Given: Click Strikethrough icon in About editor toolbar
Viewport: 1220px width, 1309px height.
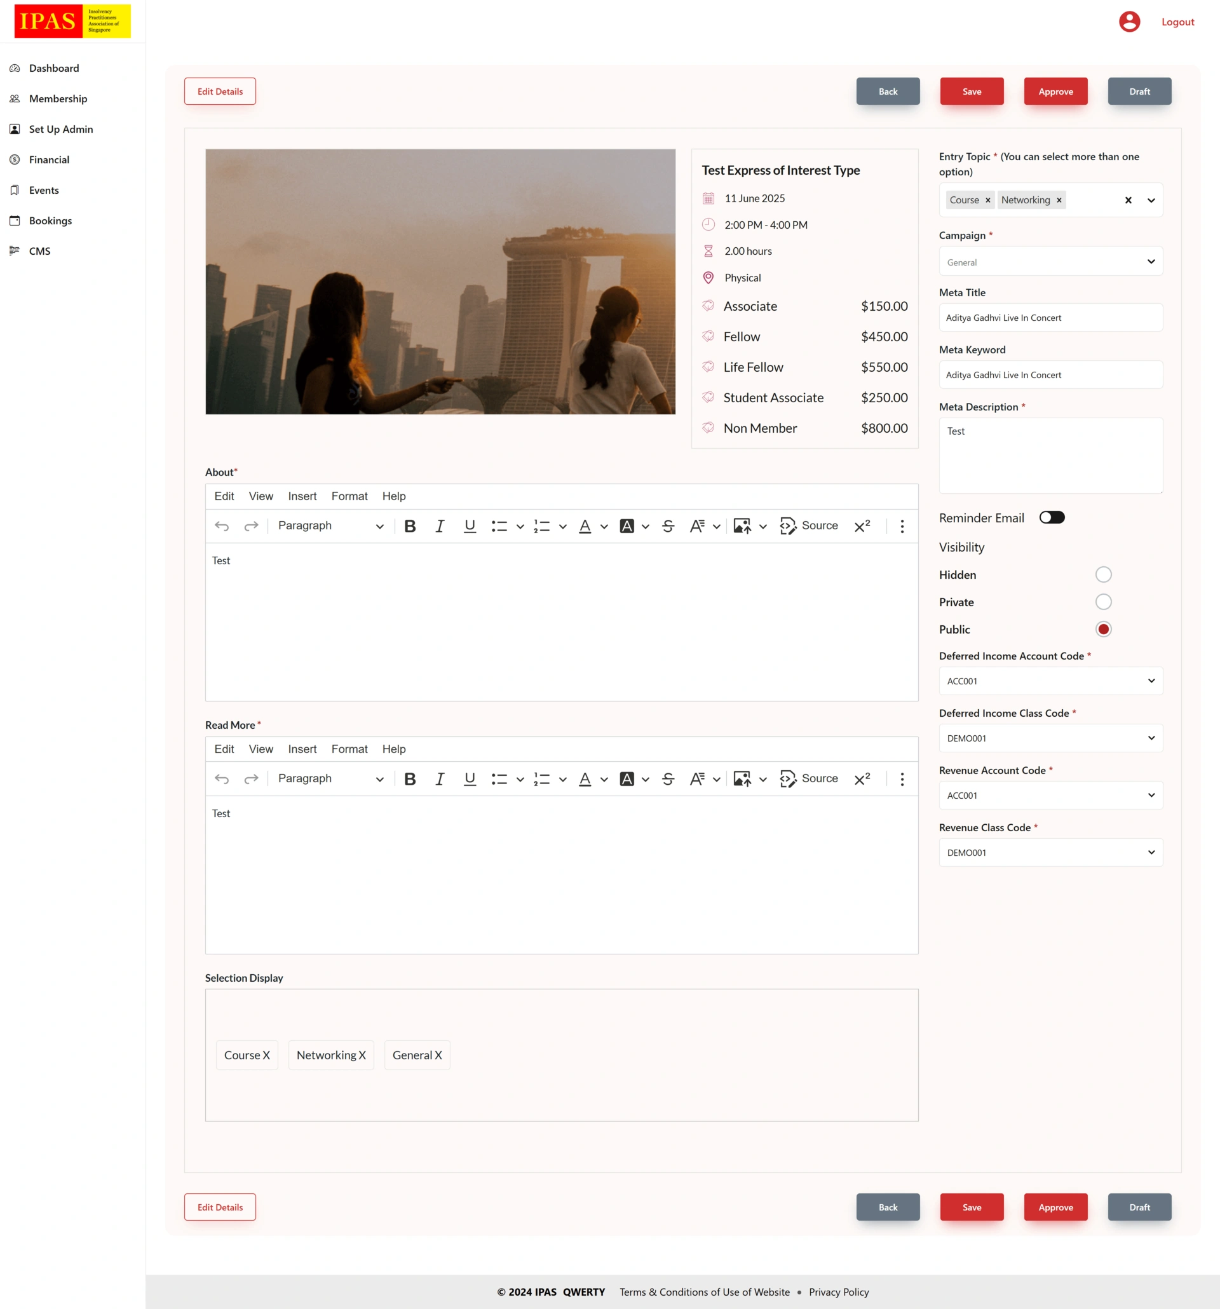Looking at the screenshot, I should pos(668,526).
